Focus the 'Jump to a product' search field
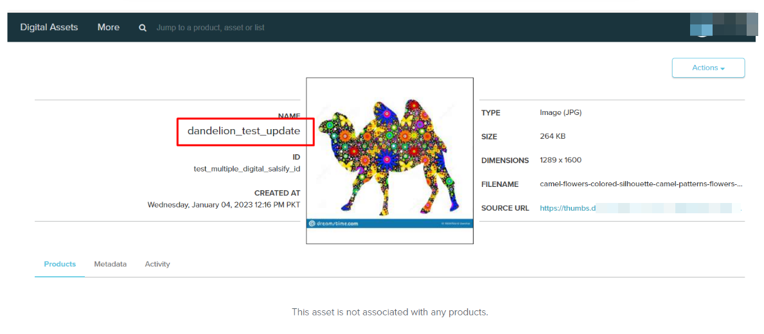The image size is (764, 334). click(x=211, y=28)
